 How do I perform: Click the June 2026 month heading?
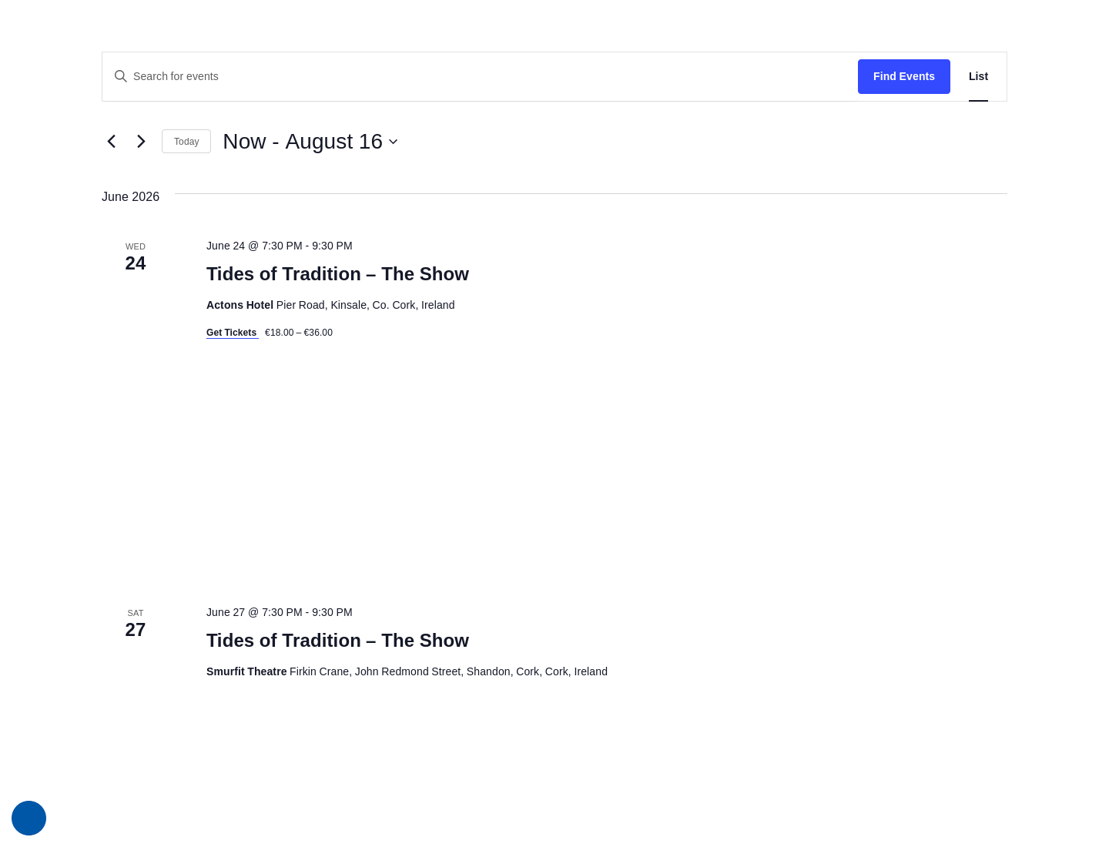pos(130,197)
